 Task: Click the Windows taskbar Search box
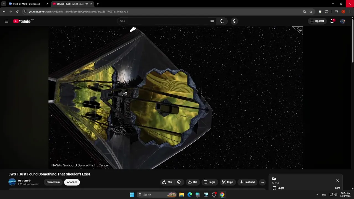click(x=157, y=195)
